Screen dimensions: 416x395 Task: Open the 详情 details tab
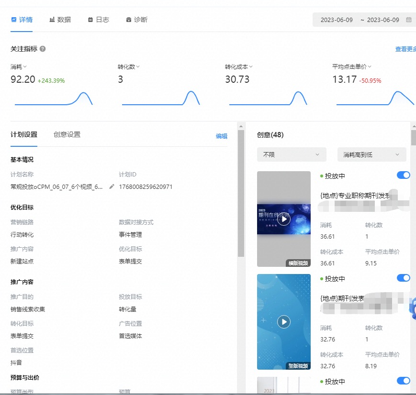[x=22, y=20]
